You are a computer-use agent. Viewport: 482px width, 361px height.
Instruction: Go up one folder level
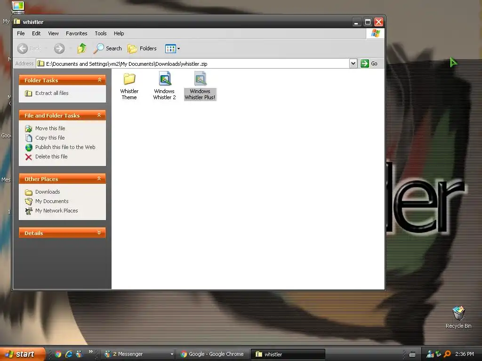[x=82, y=48]
